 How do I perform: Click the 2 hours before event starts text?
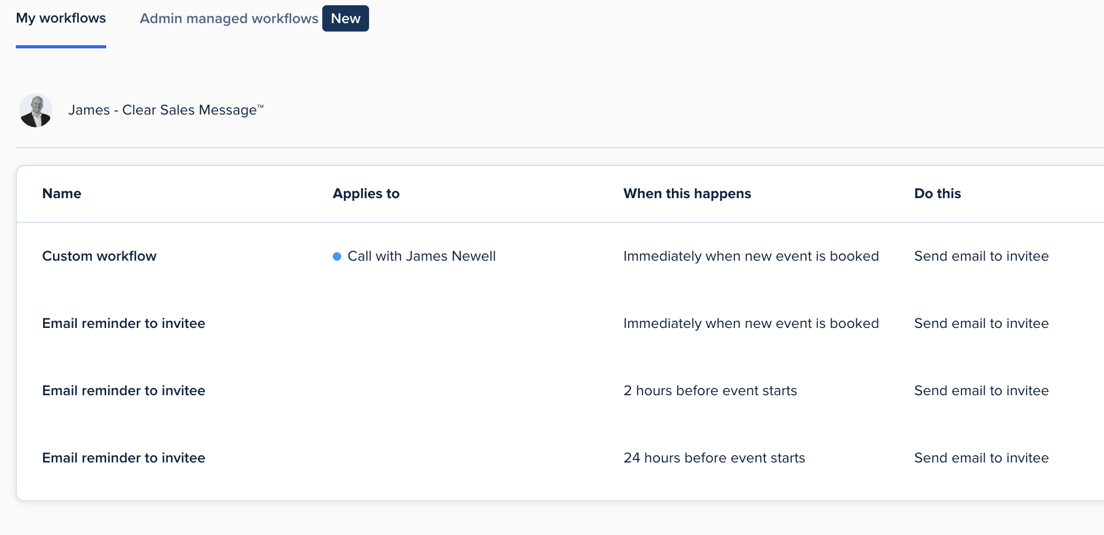(710, 390)
